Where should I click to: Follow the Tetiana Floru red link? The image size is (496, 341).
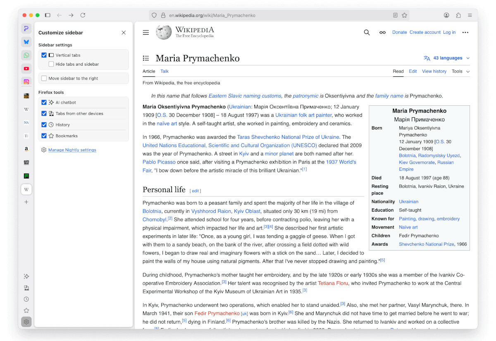click(x=333, y=283)
